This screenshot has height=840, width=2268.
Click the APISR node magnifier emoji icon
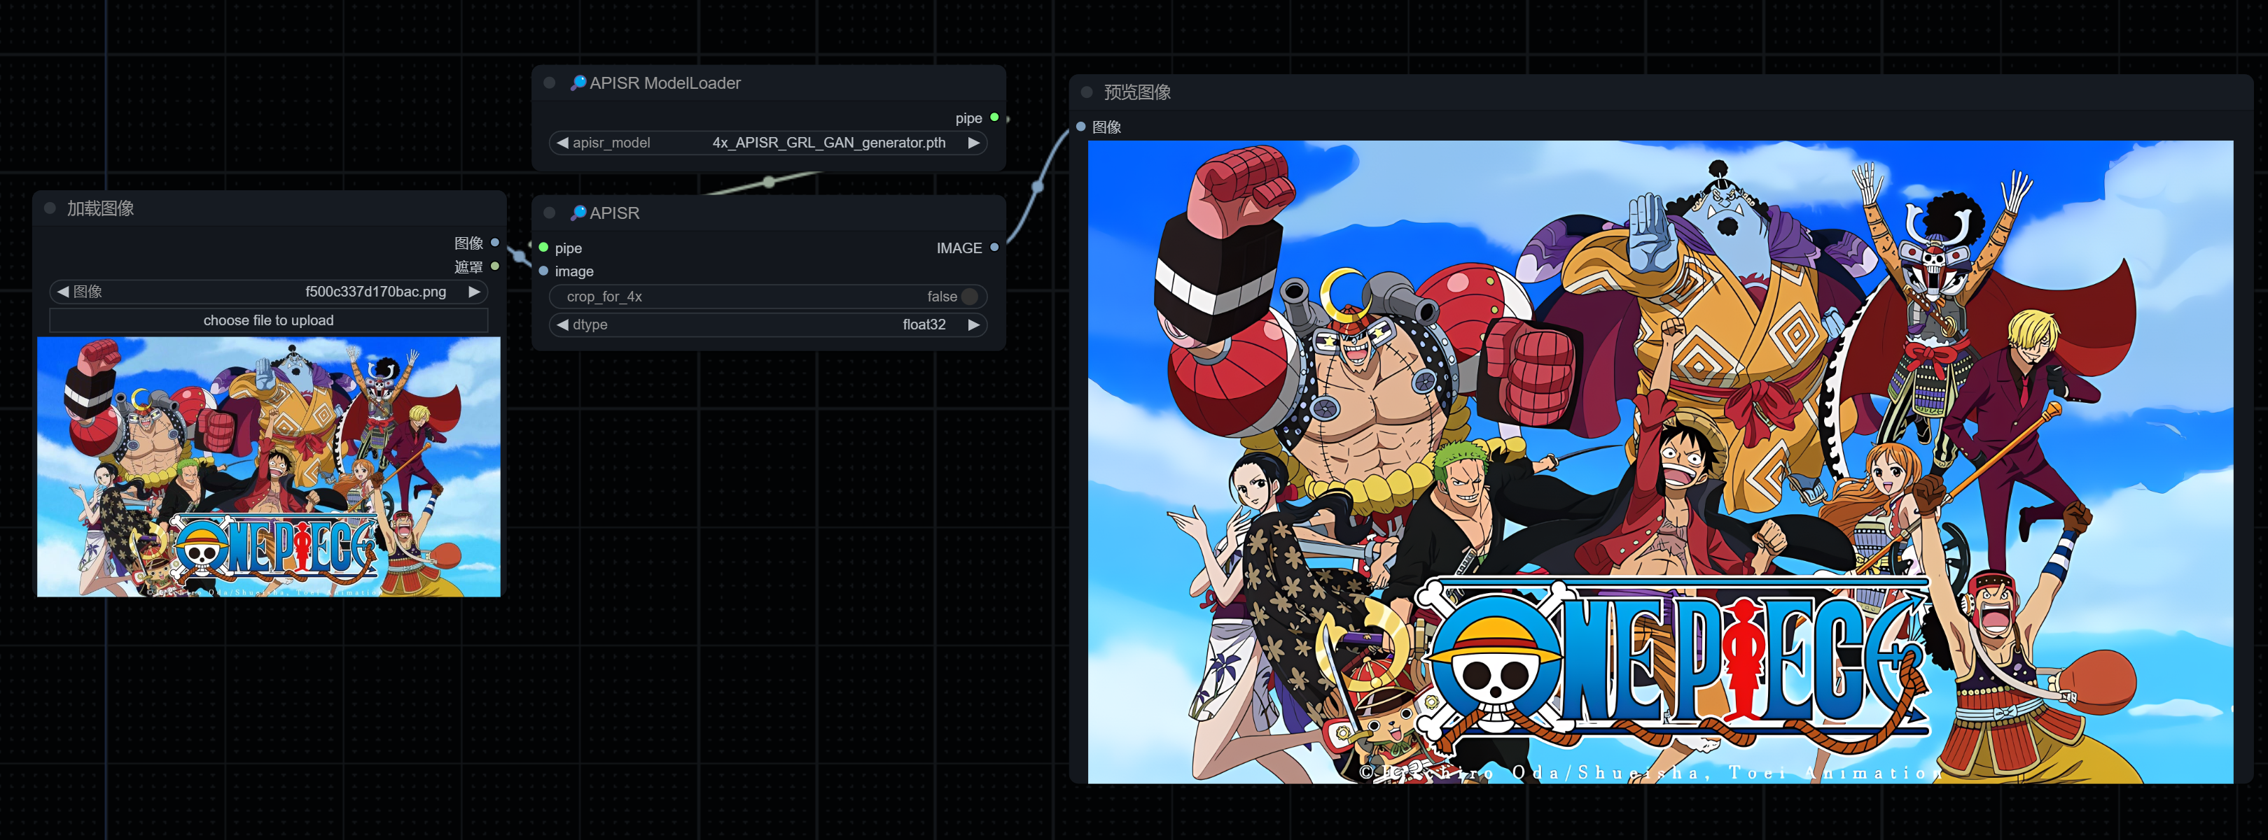578,213
